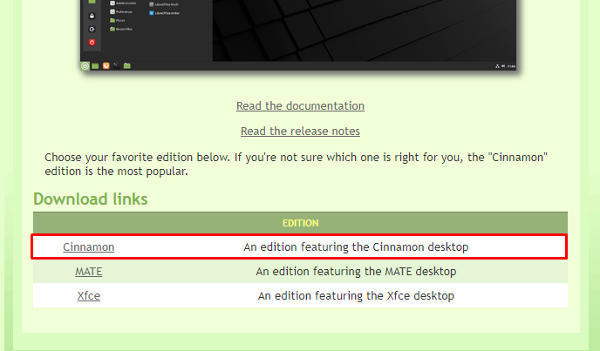Click 'An edition featuring the Cinnamon desktop' text
Image resolution: width=600 pixels, height=351 pixels.
point(356,247)
